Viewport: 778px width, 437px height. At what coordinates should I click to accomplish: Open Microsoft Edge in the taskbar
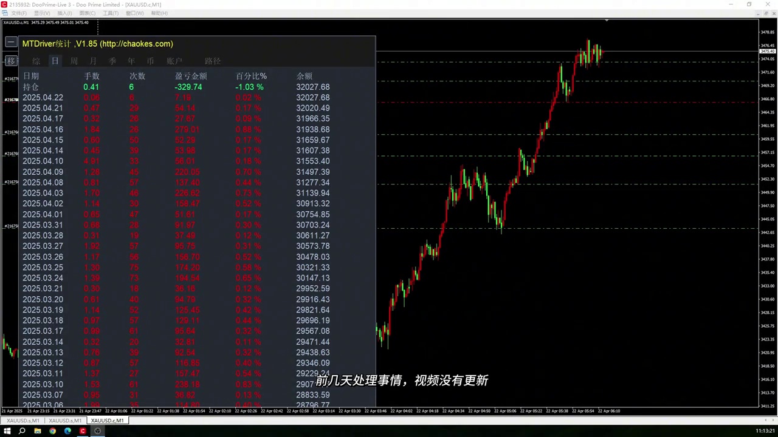67,431
